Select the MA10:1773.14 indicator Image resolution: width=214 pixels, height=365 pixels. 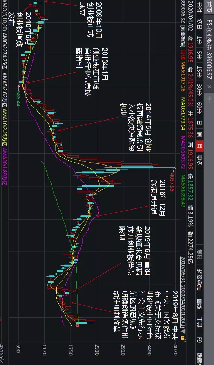tap(183, 114)
